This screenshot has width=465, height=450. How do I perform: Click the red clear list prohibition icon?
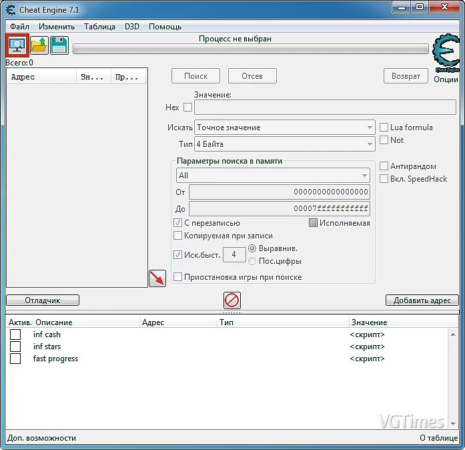click(232, 300)
